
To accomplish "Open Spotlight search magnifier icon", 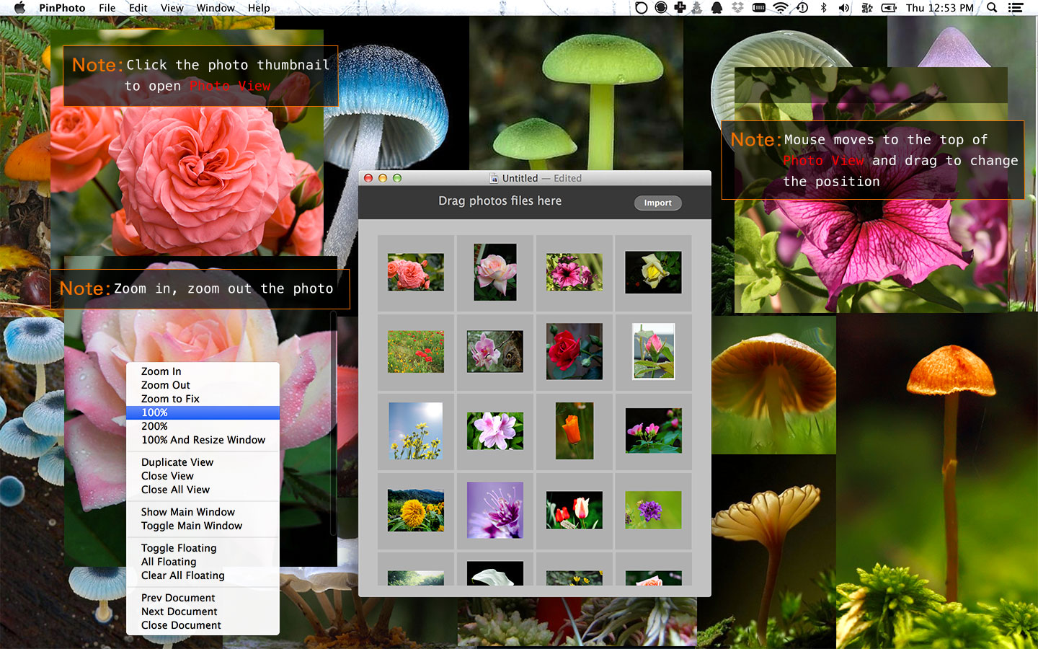I will 992,8.
